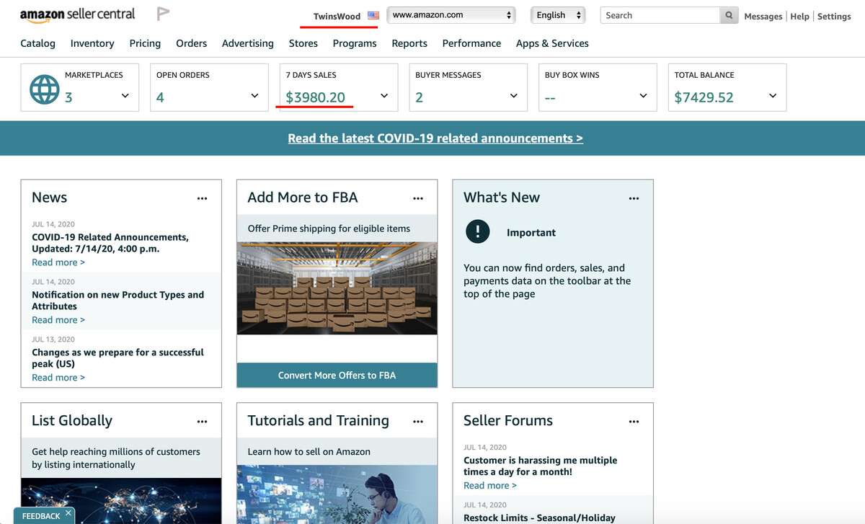This screenshot has height=524, width=865.
Task: Click the flag icon beside the logo
Action: (164, 14)
